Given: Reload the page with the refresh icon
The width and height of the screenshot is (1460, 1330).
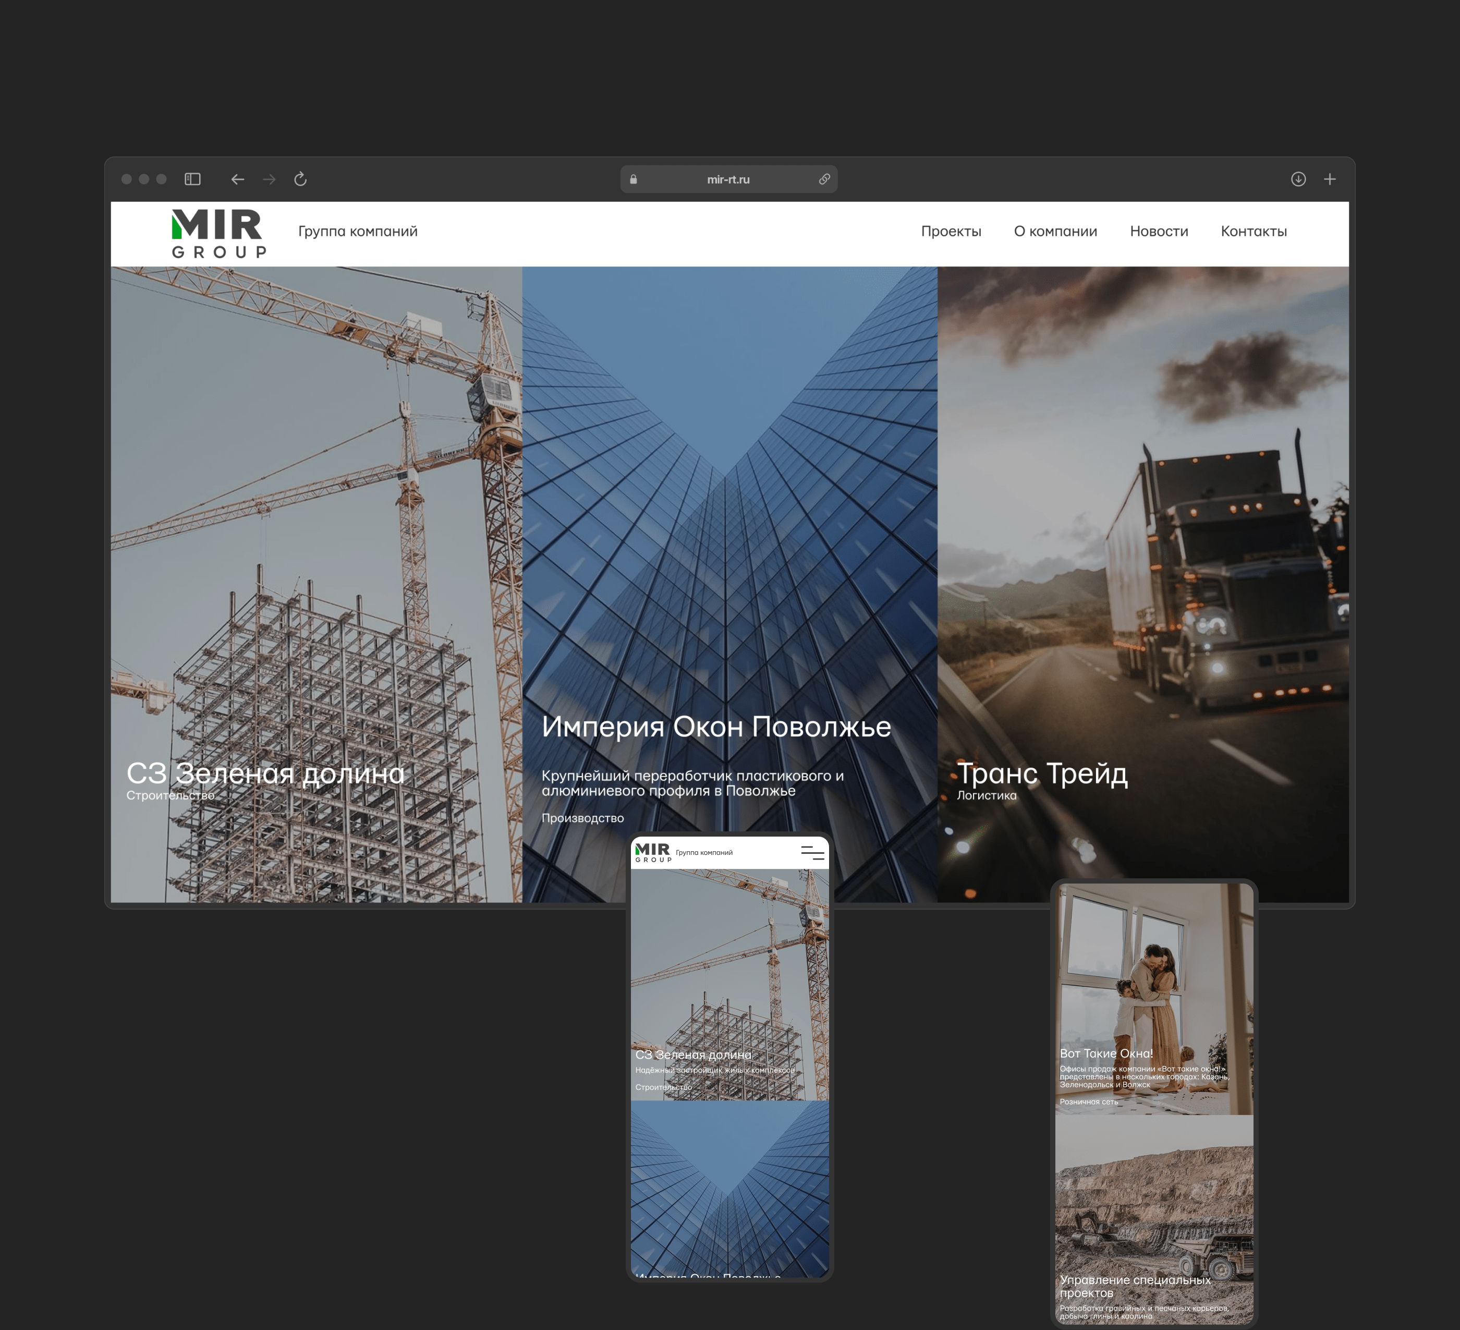Looking at the screenshot, I should click(300, 179).
